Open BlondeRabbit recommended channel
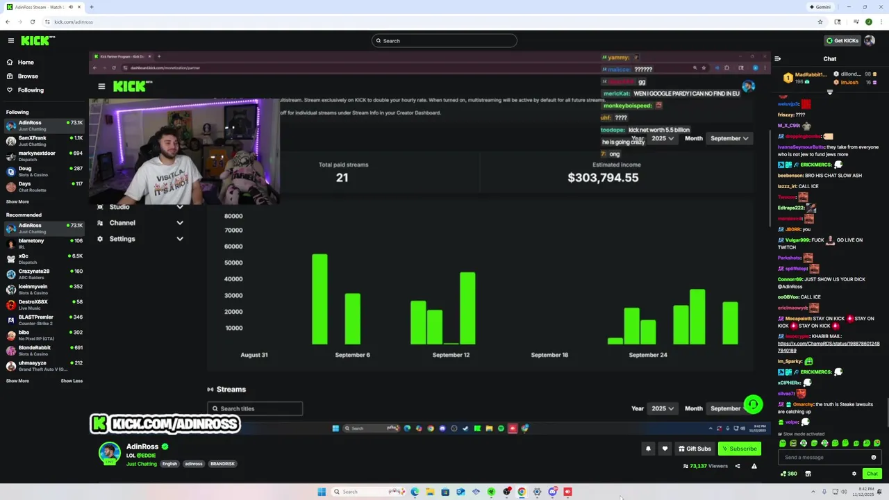 coord(44,351)
